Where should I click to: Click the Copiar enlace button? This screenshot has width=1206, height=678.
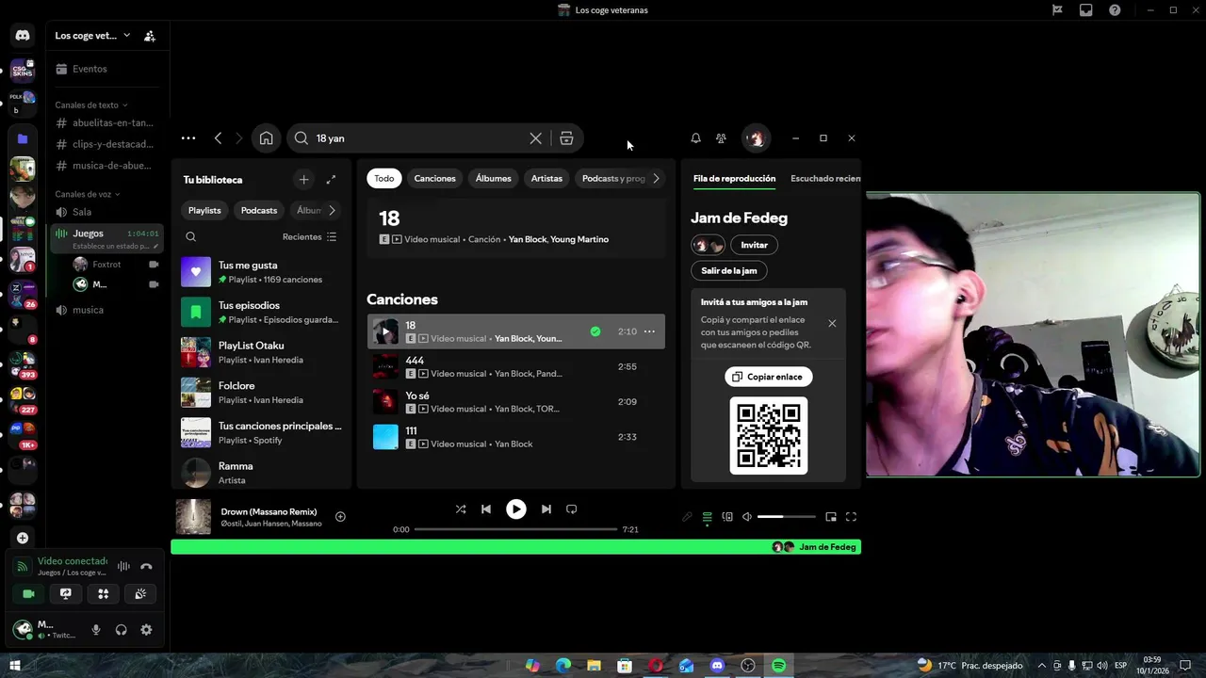pos(768,377)
